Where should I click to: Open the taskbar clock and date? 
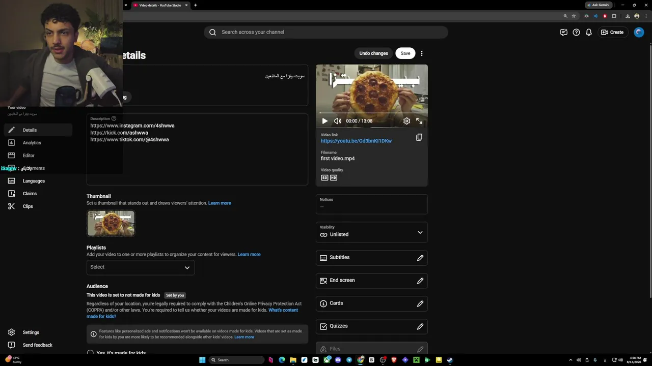click(x=635, y=360)
